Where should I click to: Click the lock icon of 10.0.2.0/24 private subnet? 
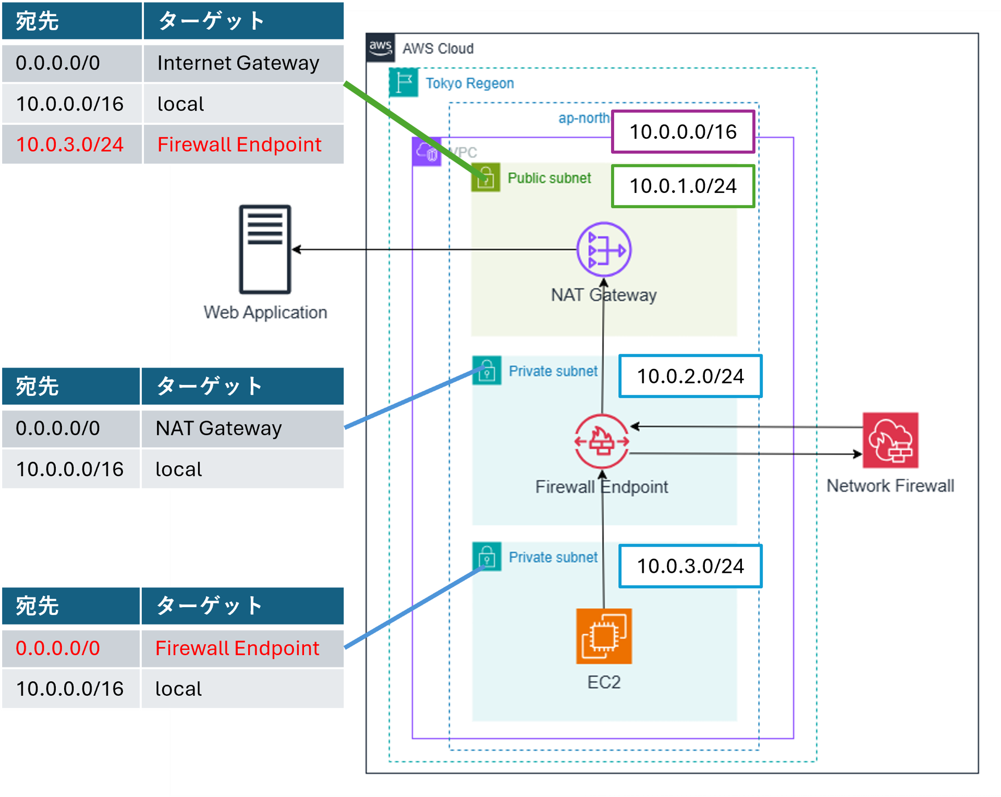(486, 371)
